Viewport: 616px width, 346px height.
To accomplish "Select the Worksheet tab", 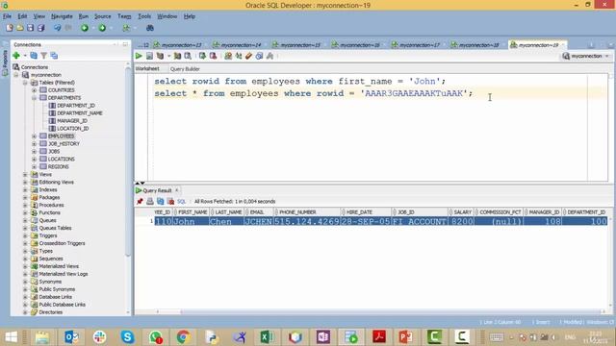I will (147, 68).
